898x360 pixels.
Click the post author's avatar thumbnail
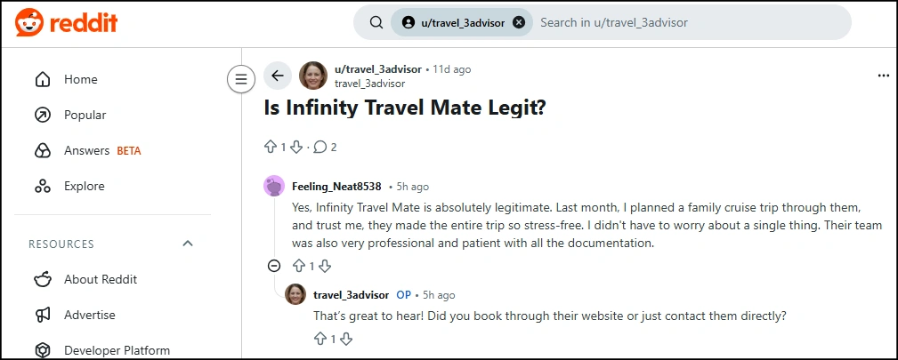click(x=313, y=76)
